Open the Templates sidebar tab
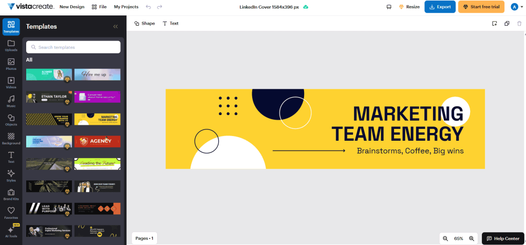526x245 pixels. point(11,27)
